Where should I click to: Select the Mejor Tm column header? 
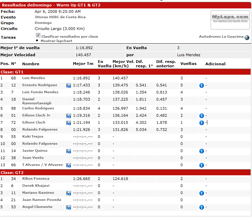pyautogui.click(x=83, y=64)
